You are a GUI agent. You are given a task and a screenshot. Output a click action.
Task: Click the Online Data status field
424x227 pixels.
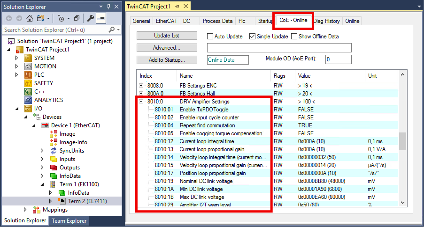[x=228, y=60]
